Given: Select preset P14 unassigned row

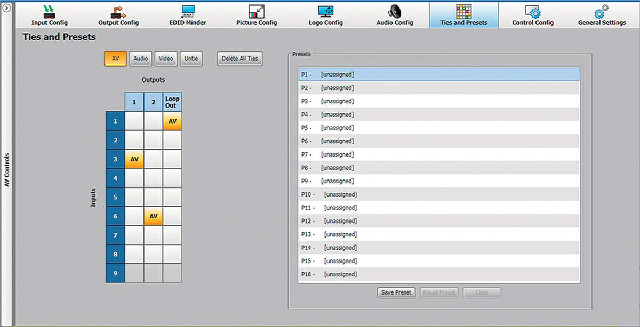Looking at the screenshot, I should (x=439, y=248).
